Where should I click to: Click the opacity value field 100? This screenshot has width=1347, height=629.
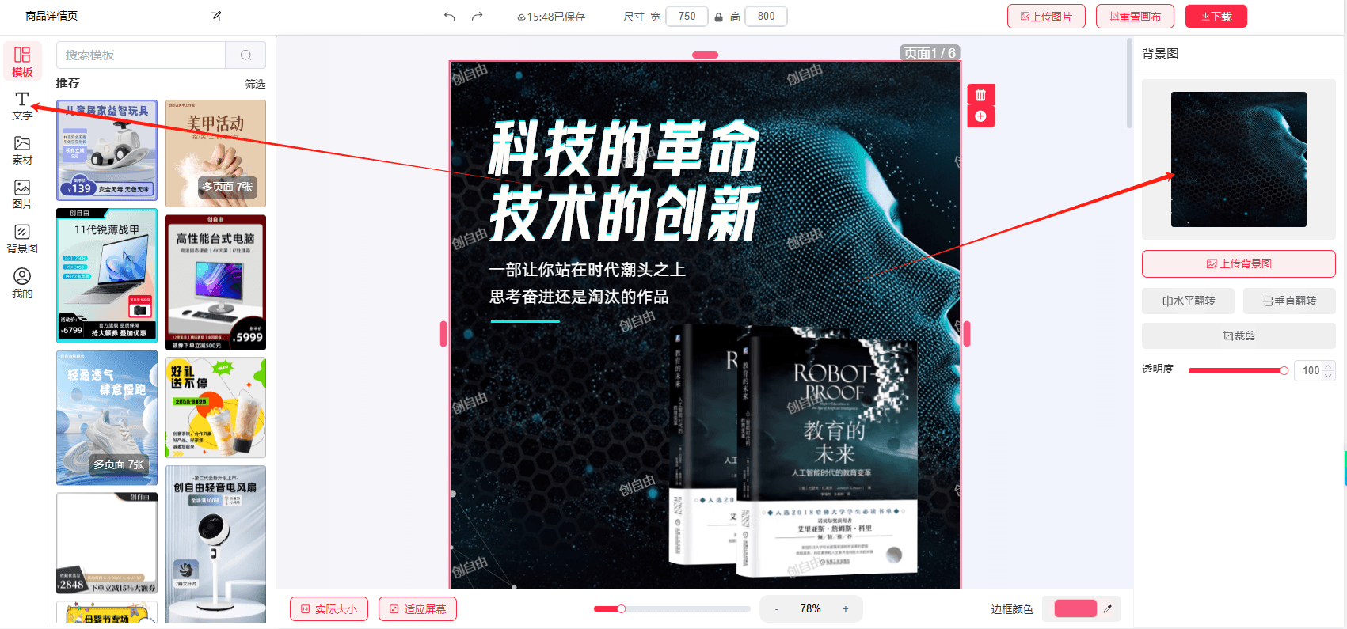click(1309, 370)
